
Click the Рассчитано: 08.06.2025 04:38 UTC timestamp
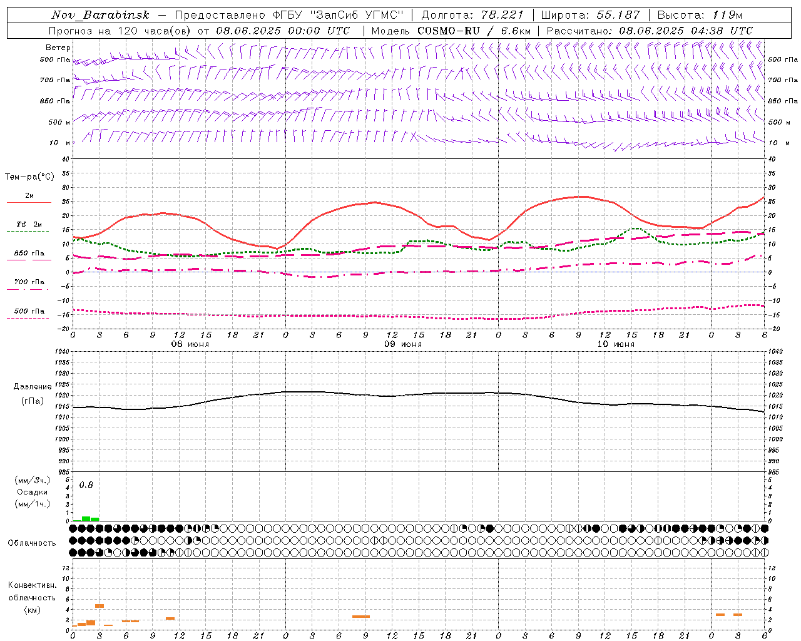coord(650,31)
